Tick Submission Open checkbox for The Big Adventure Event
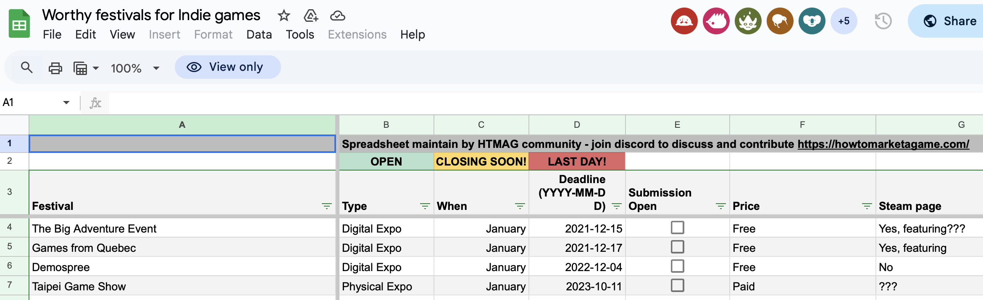 677,228
